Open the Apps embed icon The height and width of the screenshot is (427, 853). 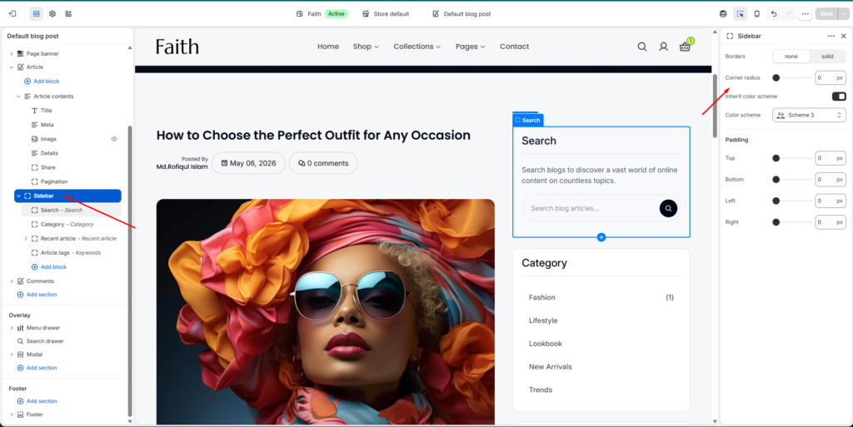click(68, 13)
